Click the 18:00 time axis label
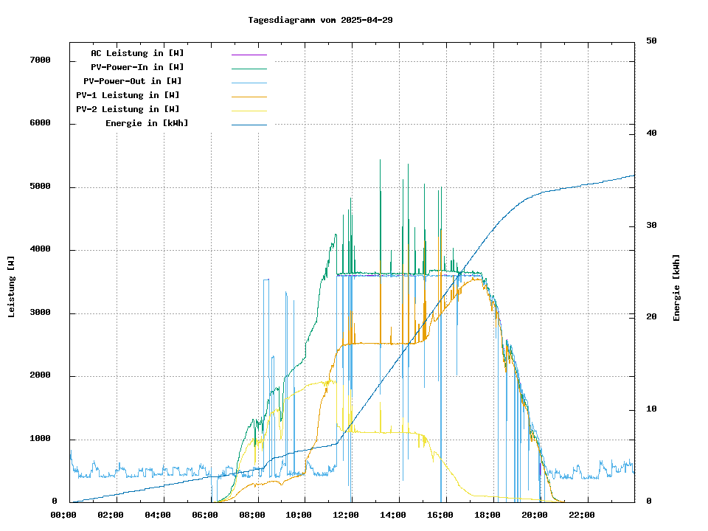 click(487, 515)
